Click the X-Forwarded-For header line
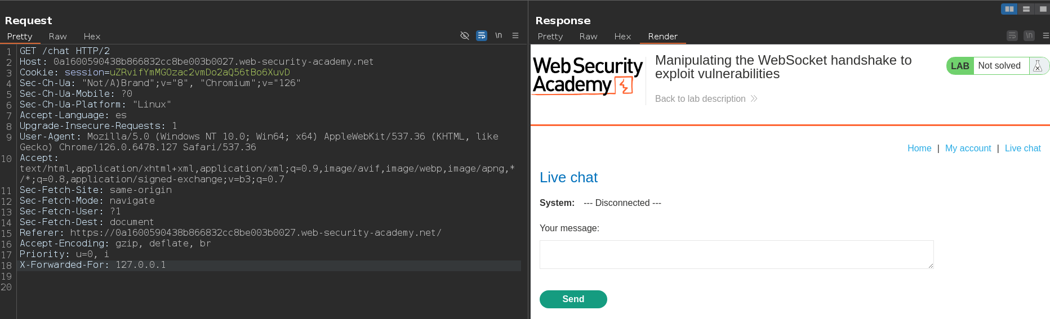This screenshot has width=1050, height=319. pos(93,265)
